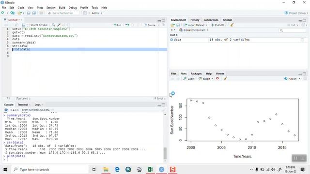
Task: Open File Explorer from the taskbar
Action: (x=106, y=170)
